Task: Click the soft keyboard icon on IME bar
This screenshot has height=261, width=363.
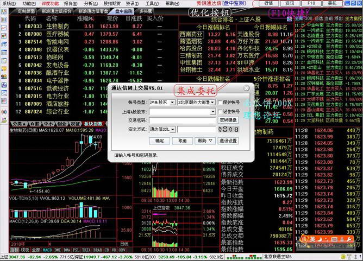Action: pyautogui.click(x=334, y=239)
